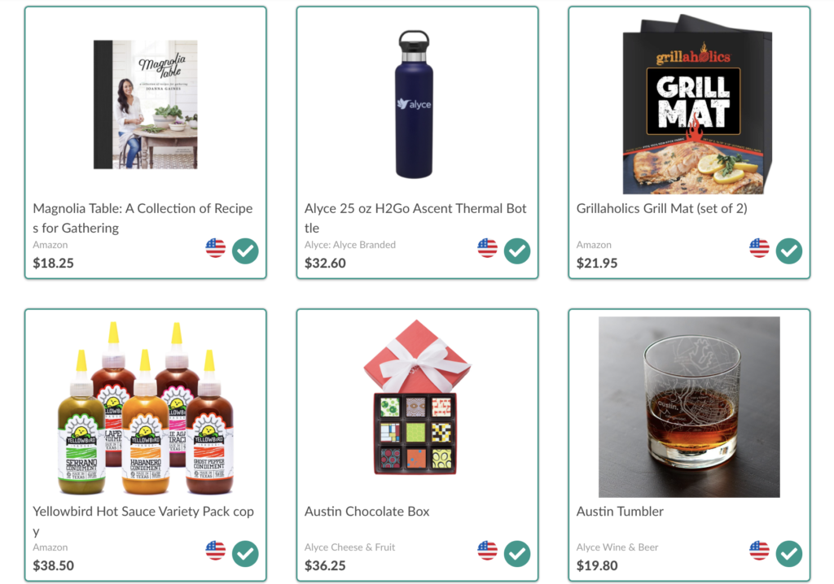Select the US flag icon on Grillaholics Grill Mat
834x584 pixels.
pyautogui.click(x=758, y=250)
